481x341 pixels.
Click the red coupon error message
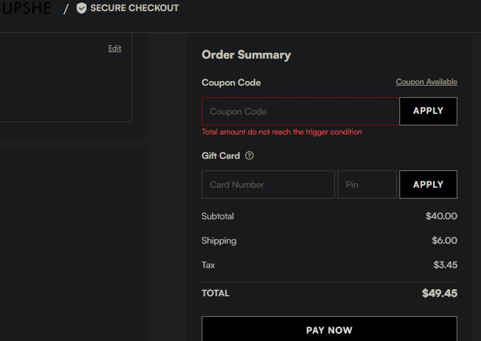tap(282, 132)
